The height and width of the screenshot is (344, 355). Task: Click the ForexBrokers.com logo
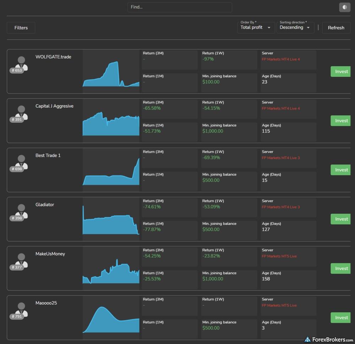click(328, 339)
